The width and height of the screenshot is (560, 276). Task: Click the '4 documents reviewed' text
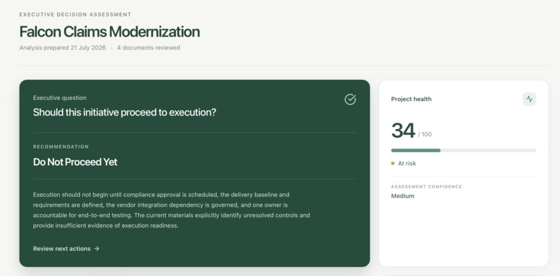pos(149,48)
